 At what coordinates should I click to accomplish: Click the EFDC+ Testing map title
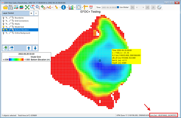pos(91,12)
